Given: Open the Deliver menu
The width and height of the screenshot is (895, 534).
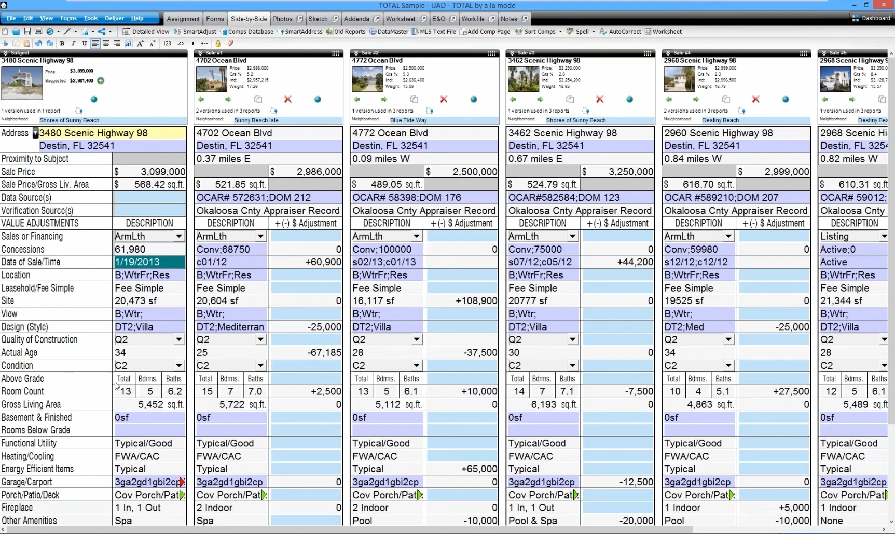Looking at the screenshot, I should click(115, 18).
